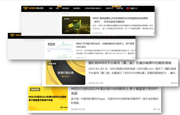Click the Slogan summary text of the 458萬 article
Image resolution: width=180 pixels, height=115 pixels.
[115, 101]
